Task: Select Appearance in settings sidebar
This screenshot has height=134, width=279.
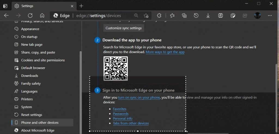Action: click(30, 29)
